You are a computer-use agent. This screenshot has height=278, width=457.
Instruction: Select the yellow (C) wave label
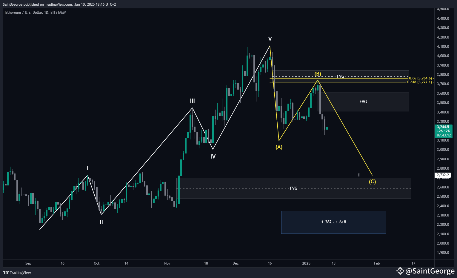point(372,182)
